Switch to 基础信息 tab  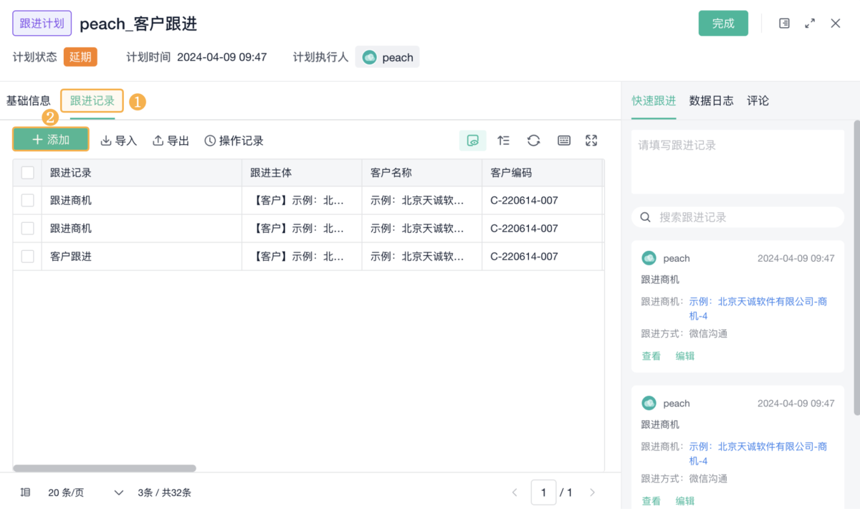point(29,101)
